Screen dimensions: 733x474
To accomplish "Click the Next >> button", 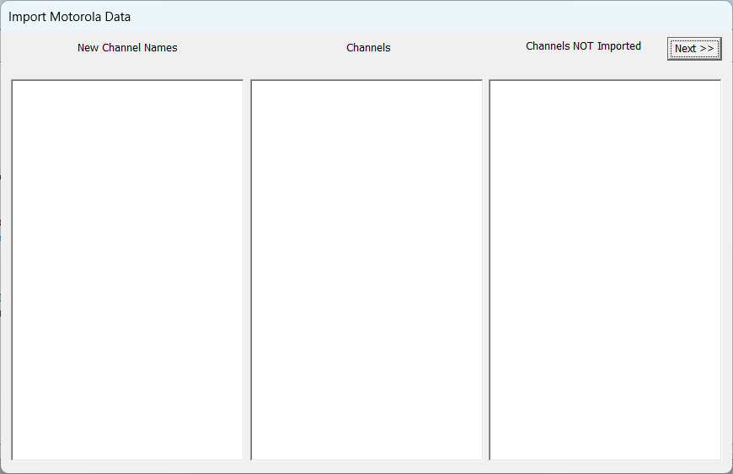I will coord(694,49).
